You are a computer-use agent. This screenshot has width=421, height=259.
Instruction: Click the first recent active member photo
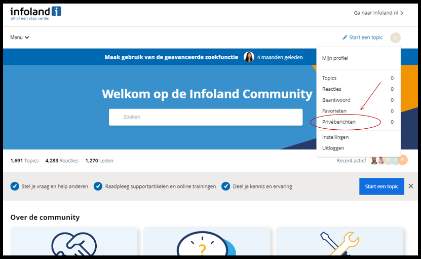point(374,160)
